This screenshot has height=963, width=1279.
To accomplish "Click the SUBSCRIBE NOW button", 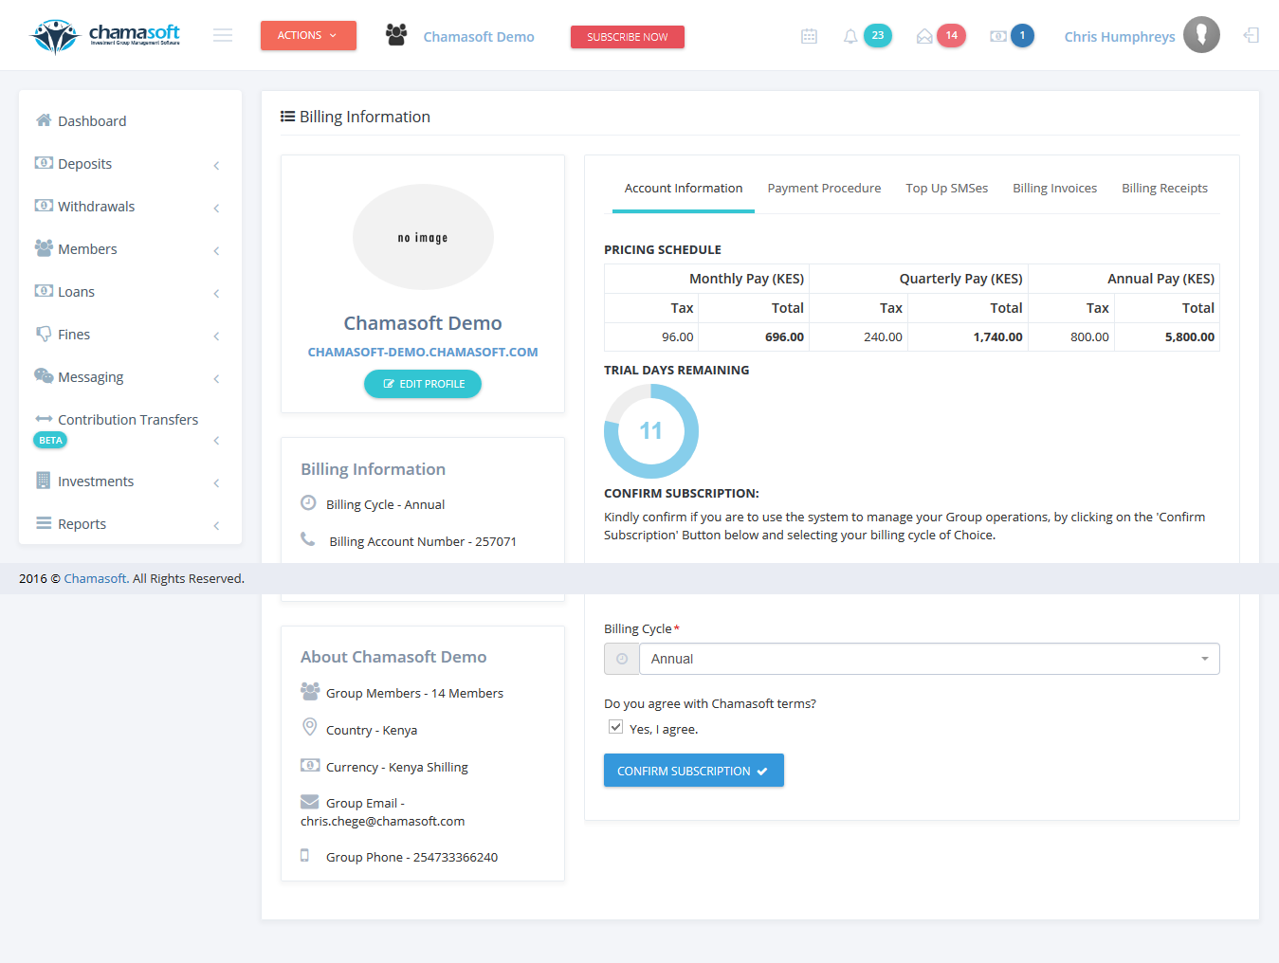I will point(628,37).
